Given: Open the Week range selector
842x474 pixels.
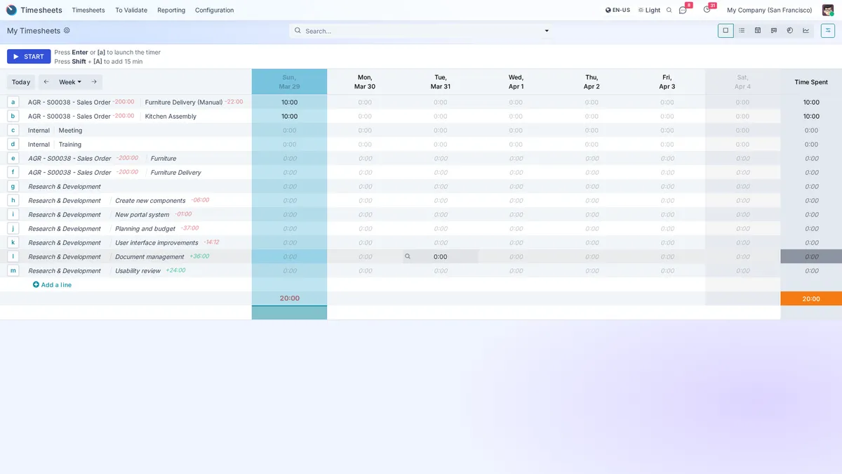Looking at the screenshot, I should tap(67, 82).
